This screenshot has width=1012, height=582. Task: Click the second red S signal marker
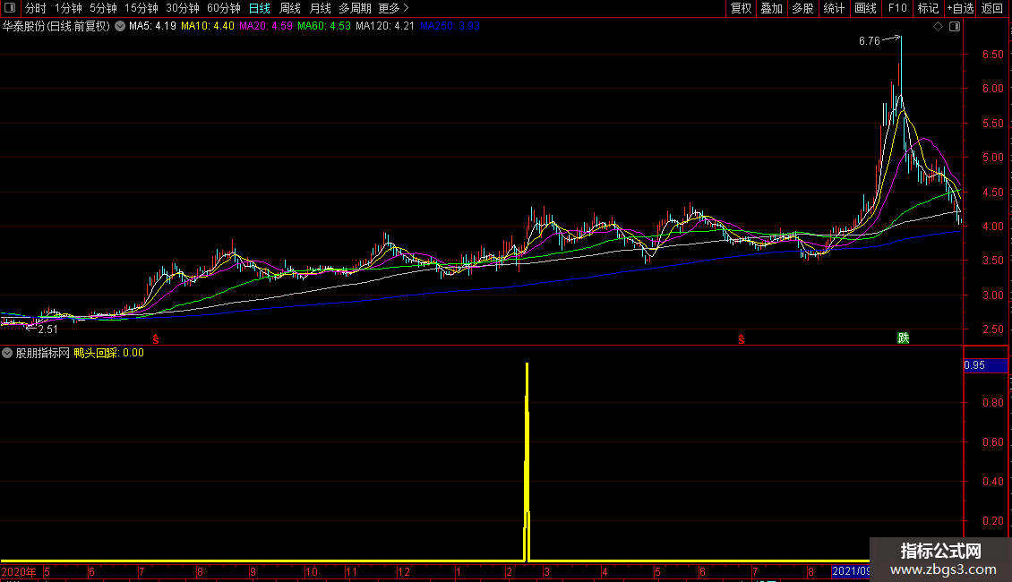coord(742,338)
